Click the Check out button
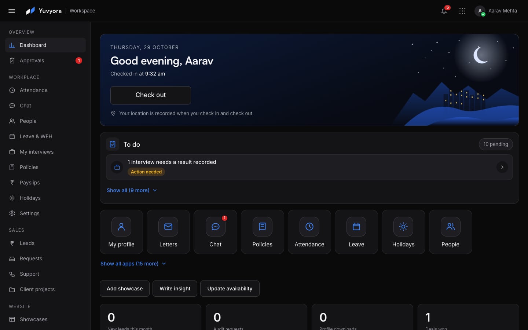The image size is (528, 330). tap(151, 95)
